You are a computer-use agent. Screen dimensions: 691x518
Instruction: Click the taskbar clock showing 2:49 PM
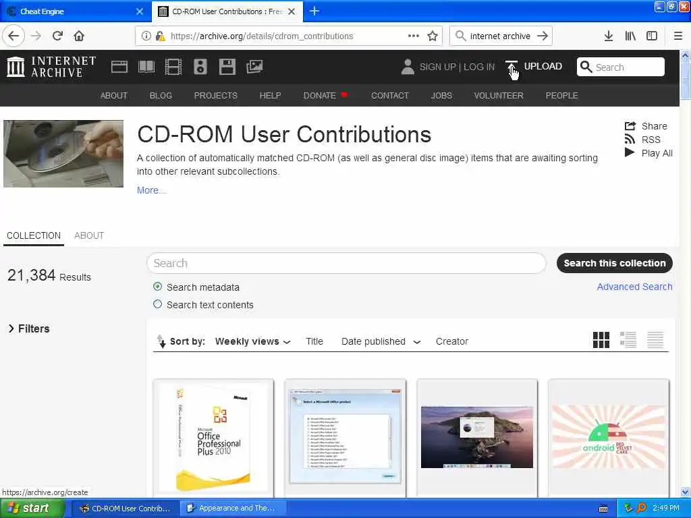click(x=666, y=509)
